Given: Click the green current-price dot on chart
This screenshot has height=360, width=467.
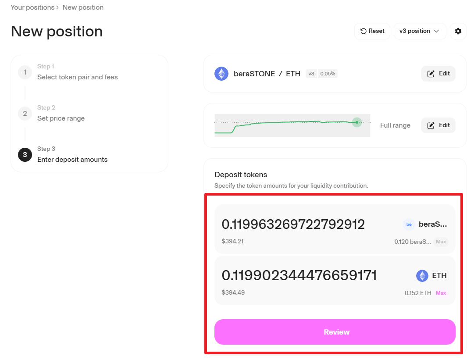Looking at the screenshot, I should click(357, 122).
